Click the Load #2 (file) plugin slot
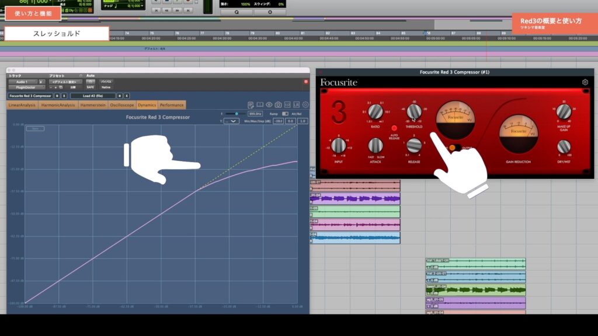Screen dimensions: 598x336 click(93, 96)
